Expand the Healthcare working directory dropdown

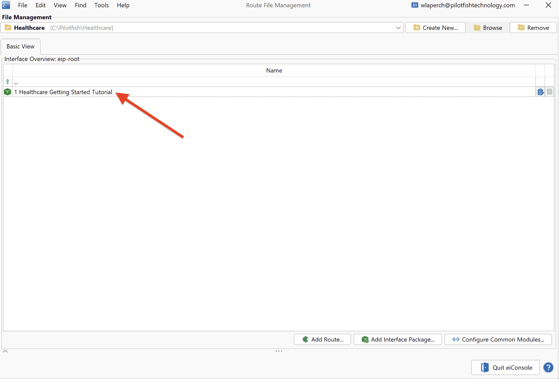(x=398, y=28)
